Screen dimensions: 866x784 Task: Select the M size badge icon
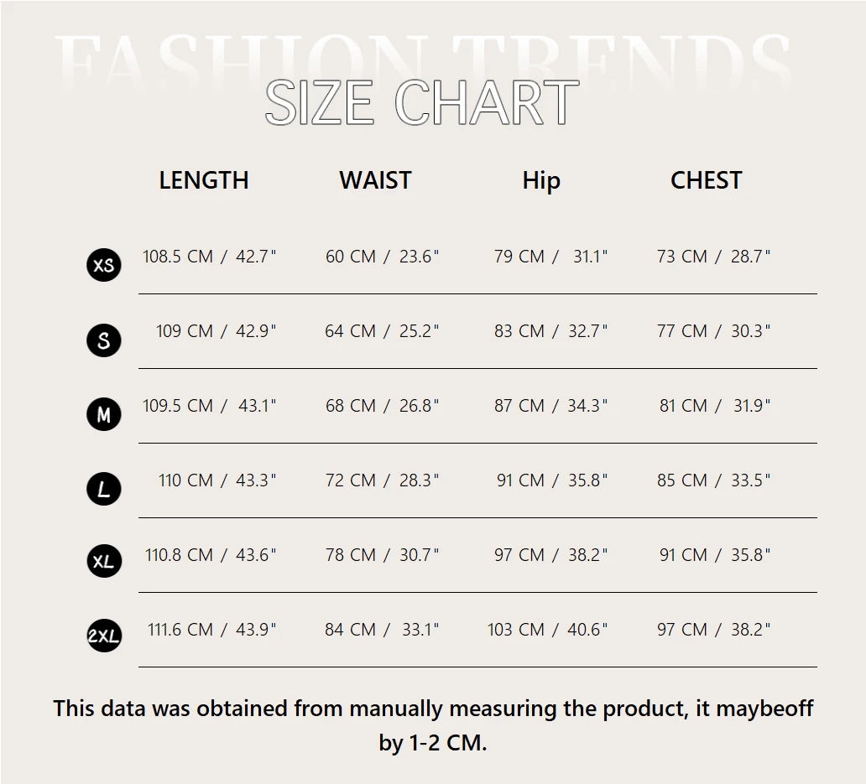[x=104, y=414]
